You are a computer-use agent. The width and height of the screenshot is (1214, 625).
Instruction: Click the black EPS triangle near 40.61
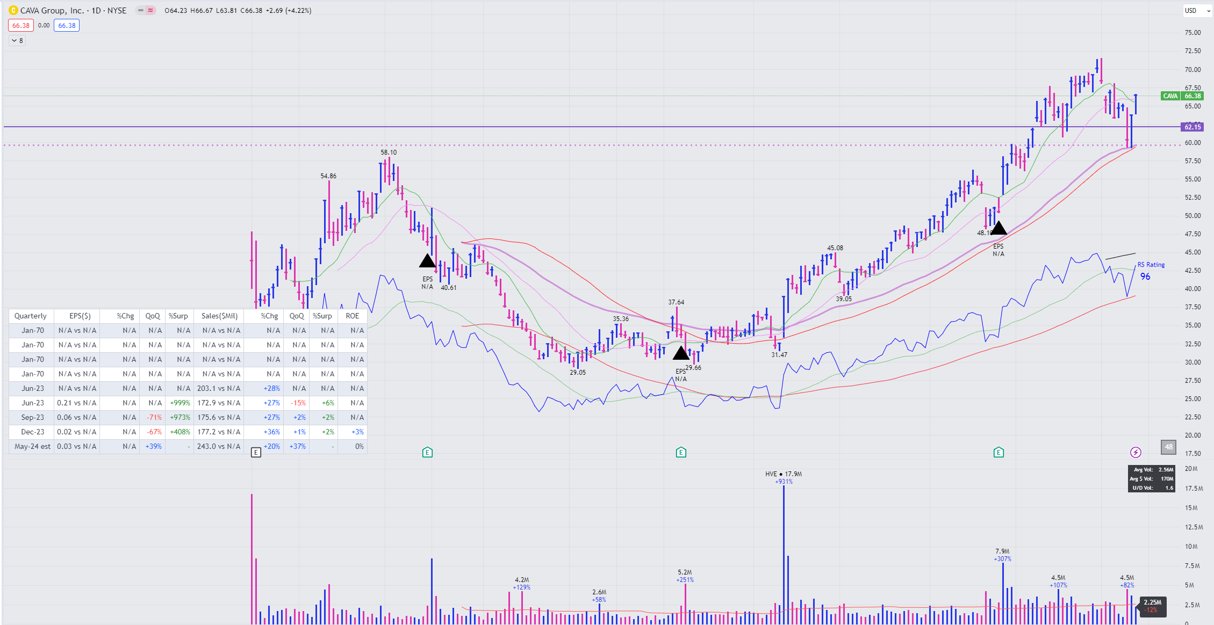point(427,261)
